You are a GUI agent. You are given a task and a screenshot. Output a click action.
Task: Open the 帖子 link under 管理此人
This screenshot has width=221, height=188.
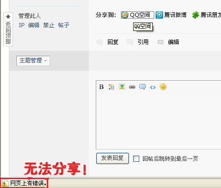tap(64, 25)
